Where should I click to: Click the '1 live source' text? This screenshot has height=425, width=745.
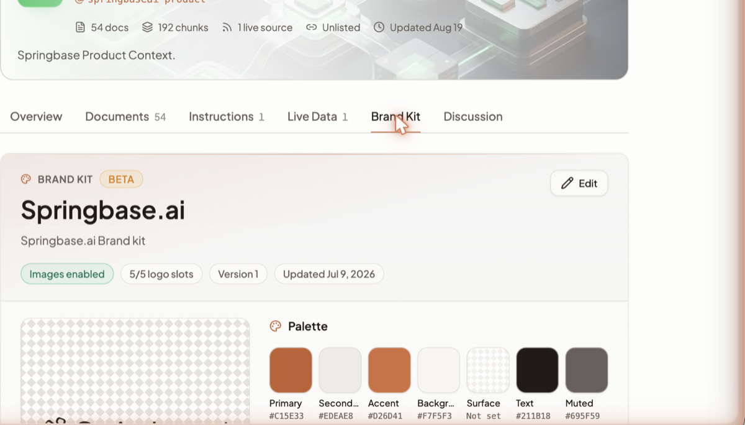click(265, 27)
